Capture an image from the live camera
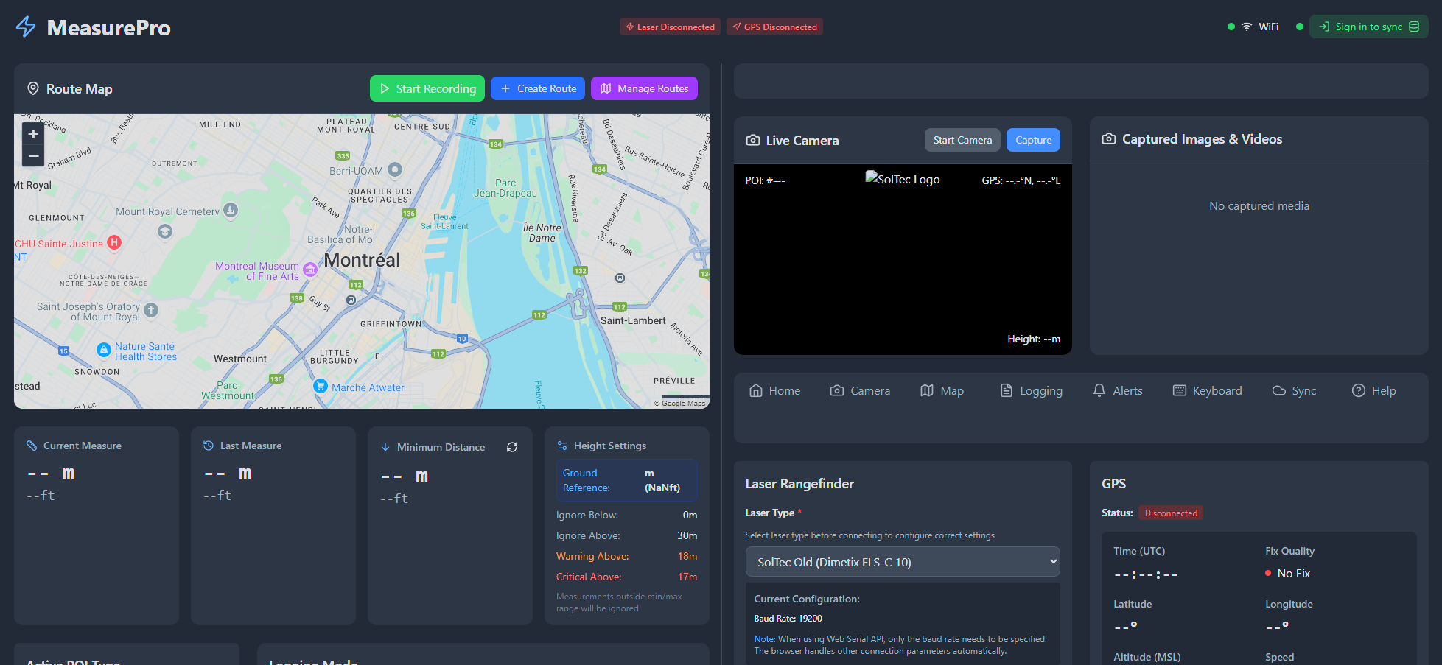1442x665 pixels. (1032, 140)
